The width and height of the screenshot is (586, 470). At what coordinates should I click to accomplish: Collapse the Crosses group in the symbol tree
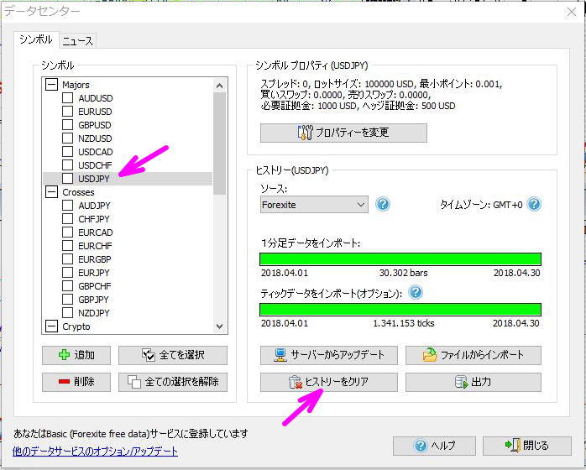pyautogui.click(x=51, y=192)
